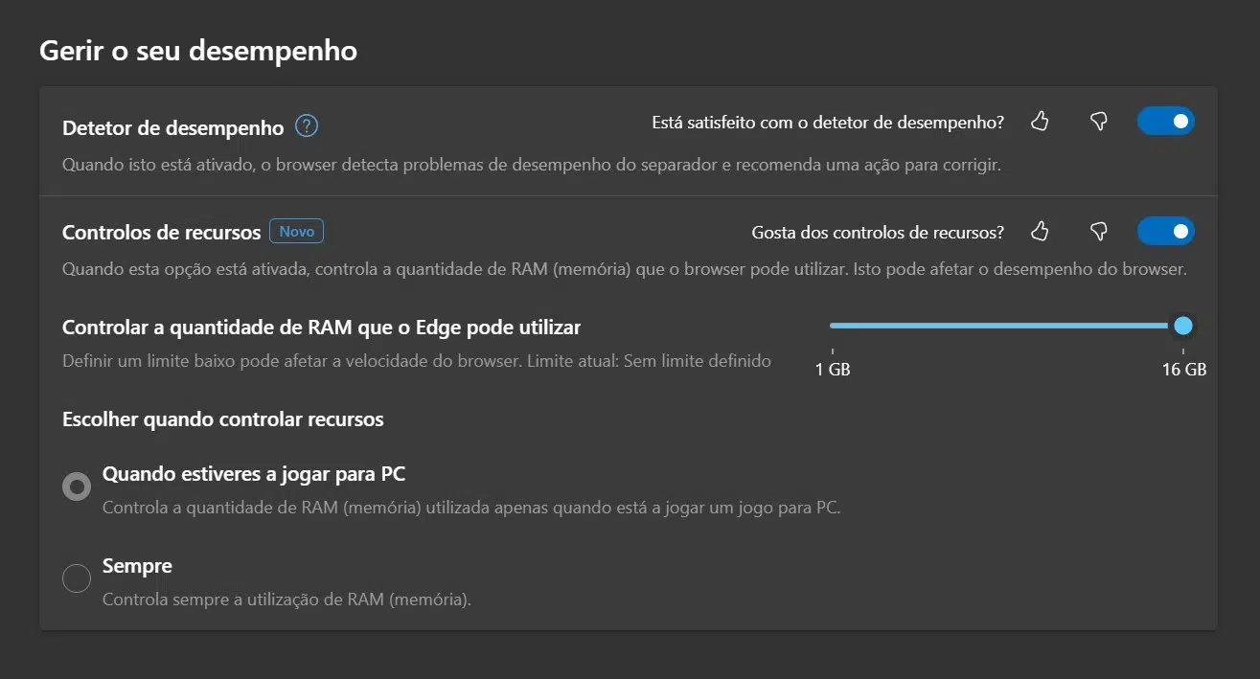Image resolution: width=1260 pixels, height=679 pixels.
Task: Click the middle of the RAM slider track
Action: (x=1006, y=326)
